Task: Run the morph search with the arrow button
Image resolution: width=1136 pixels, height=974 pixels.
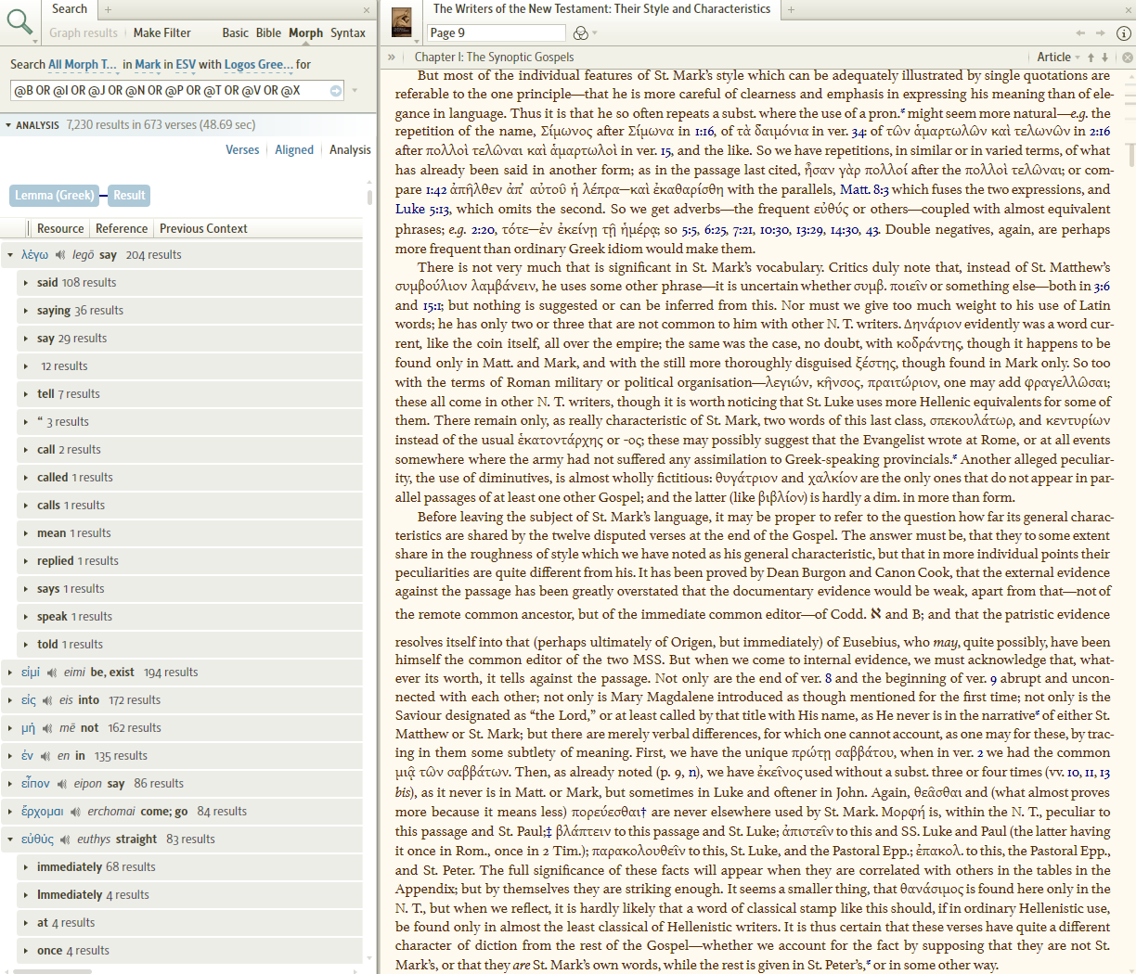Action: [x=336, y=91]
